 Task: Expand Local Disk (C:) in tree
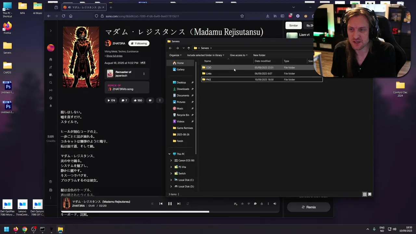(x=171, y=180)
